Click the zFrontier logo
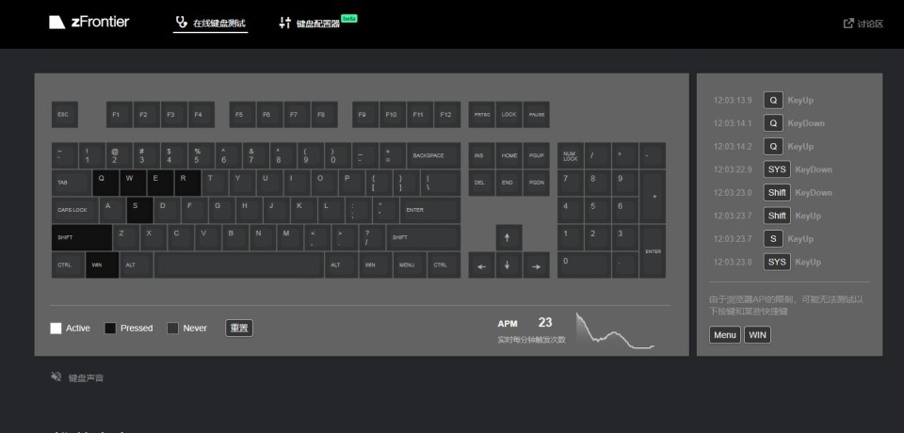The image size is (904, 433). tap(89, 23)
